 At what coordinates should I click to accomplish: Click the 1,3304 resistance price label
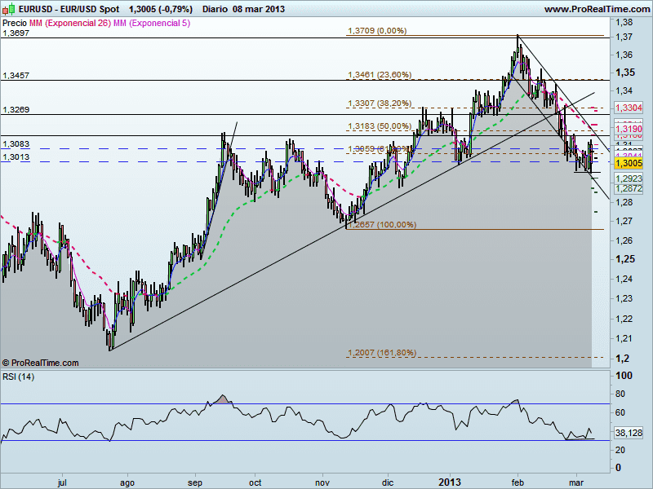(629, 107)
